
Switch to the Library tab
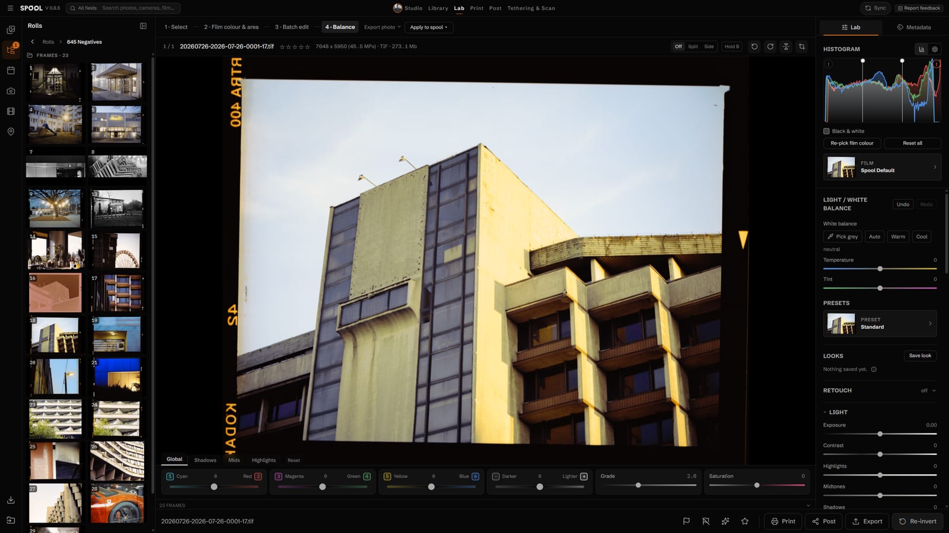click(x=438, y=8)
